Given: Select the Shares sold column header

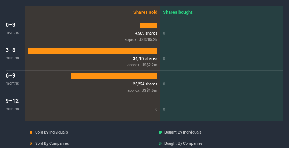Looking at the screenshot, I should (x=145, y=12).
